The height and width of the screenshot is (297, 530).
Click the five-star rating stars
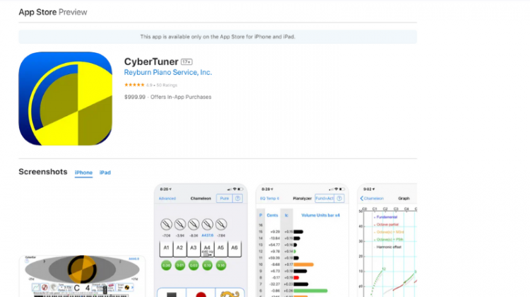coord(134,85)
